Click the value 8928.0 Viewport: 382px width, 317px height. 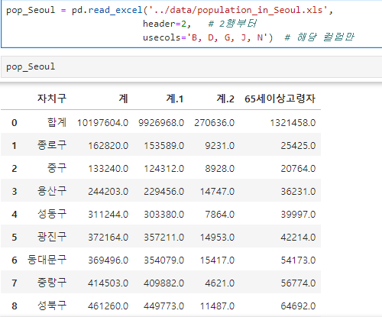point(220,169)
